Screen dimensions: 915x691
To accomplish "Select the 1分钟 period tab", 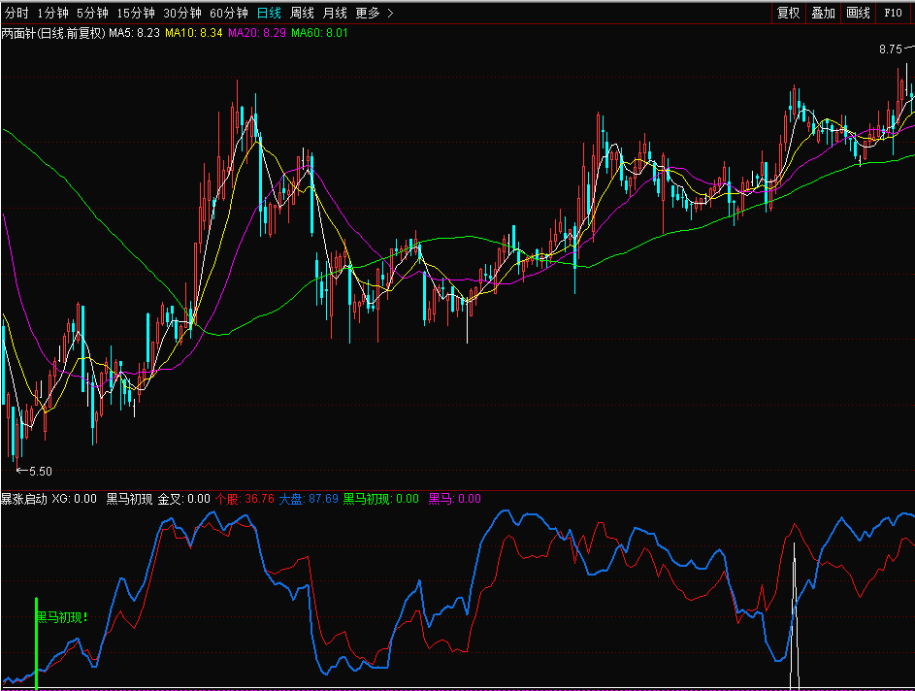I will pyautogui.click(x=52, y=13).
